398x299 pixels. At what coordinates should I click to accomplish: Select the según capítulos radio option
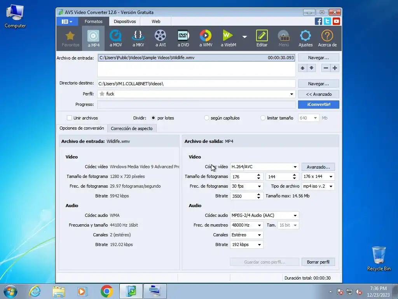pos(206,118)
